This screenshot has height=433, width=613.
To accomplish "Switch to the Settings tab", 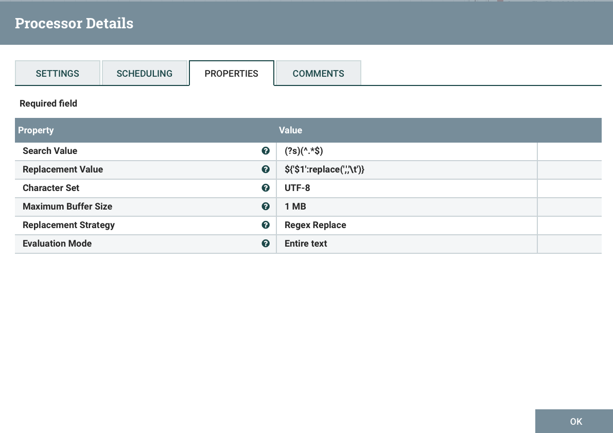I will tap(57, 73).
